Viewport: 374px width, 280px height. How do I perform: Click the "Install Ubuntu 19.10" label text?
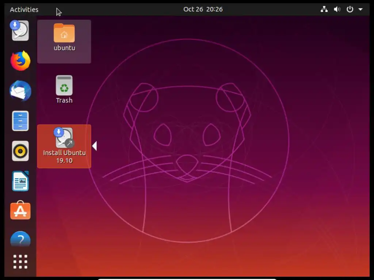[64, 156]
